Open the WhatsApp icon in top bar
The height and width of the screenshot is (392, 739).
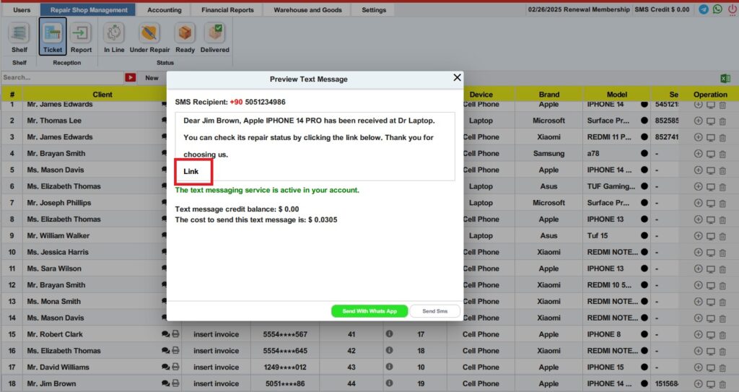[x=717, y=9]
